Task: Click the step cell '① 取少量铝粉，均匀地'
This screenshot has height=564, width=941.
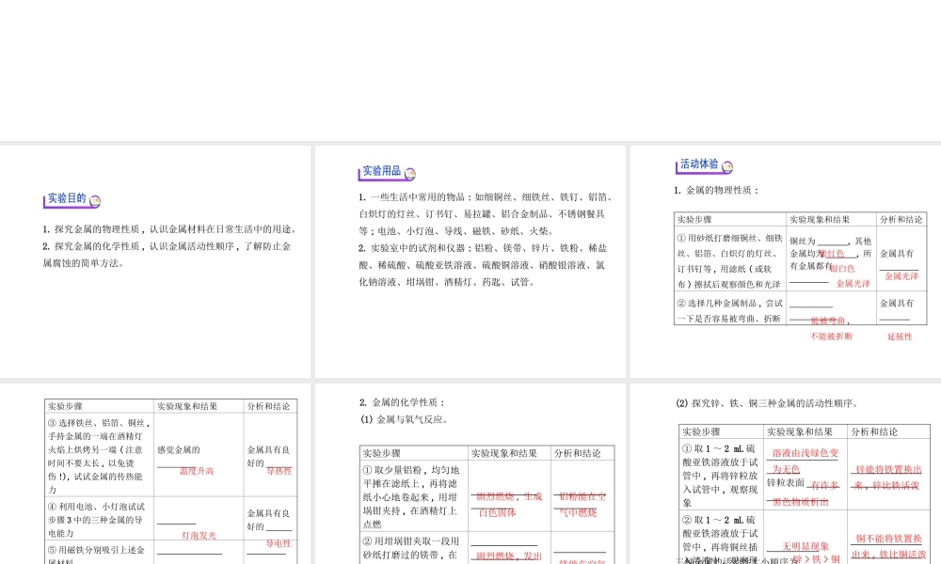Action: tap(412, 497)
